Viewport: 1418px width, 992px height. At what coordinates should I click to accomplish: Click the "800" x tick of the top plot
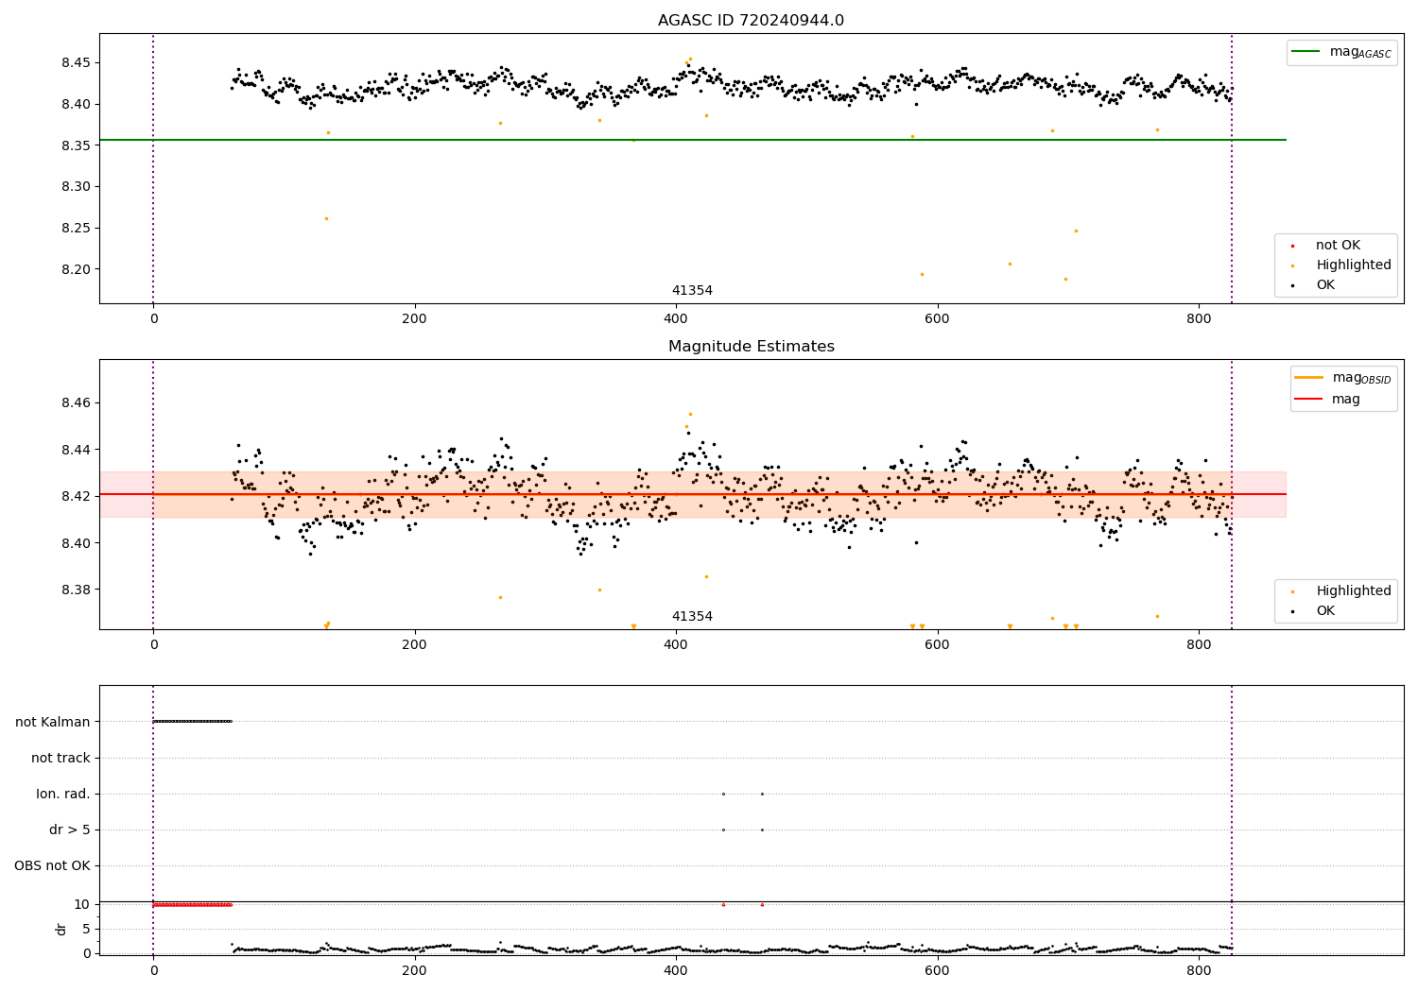1199,319
